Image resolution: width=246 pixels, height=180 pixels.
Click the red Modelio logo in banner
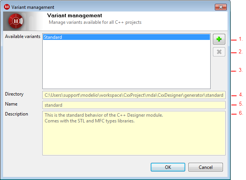tap(16, 21)
